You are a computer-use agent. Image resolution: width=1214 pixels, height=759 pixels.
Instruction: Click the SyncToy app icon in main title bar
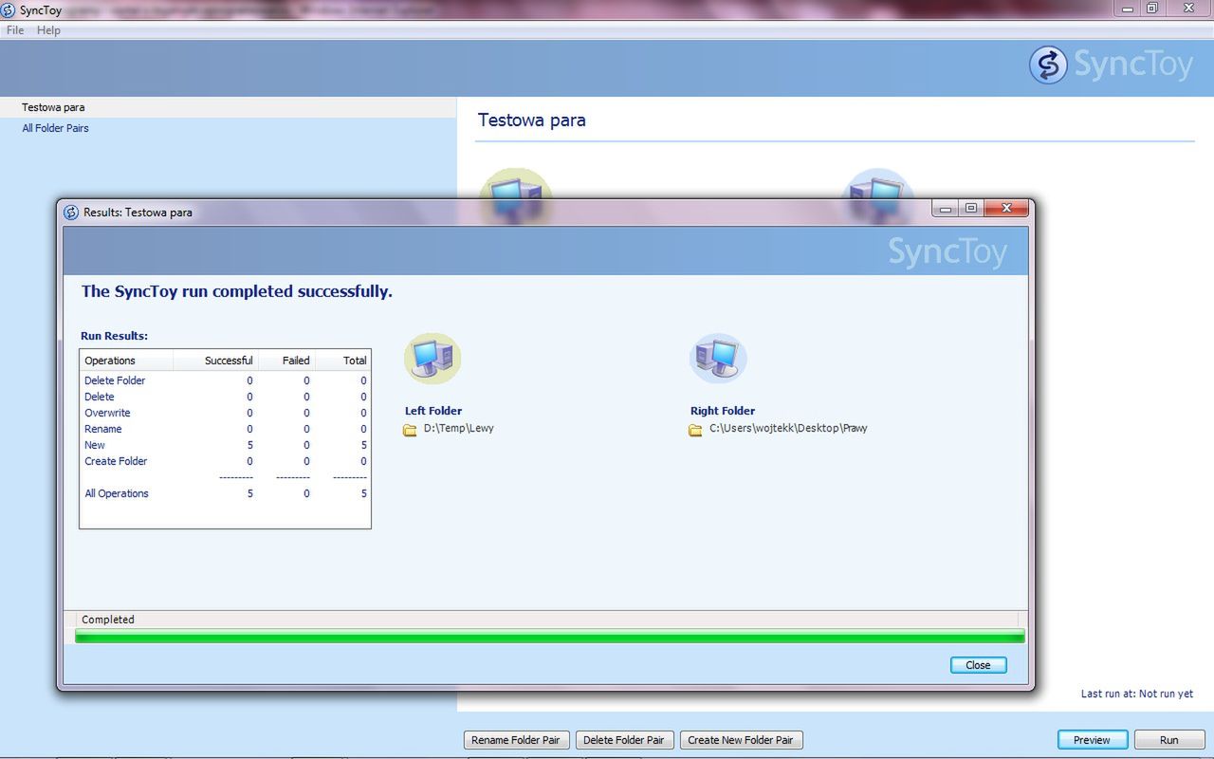[9, 9]
